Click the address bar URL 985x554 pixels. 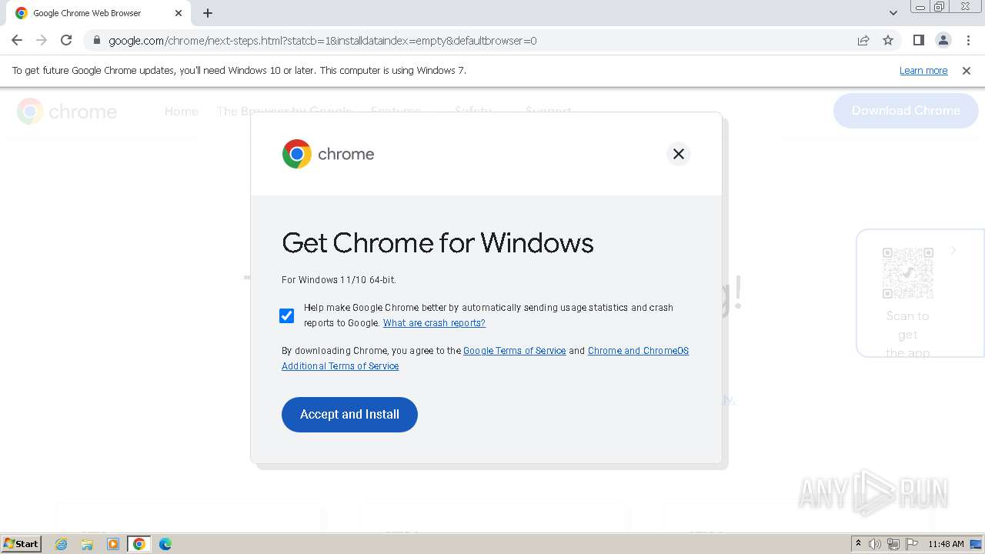(x=322, y=40)
